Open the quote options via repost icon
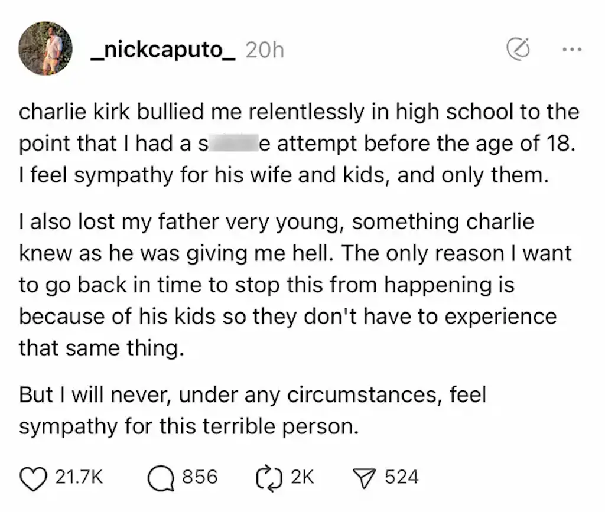The width and height of the screenshot is (605, 512). [x=269, y=477]
